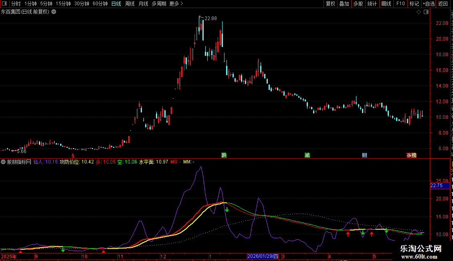Viewport: 453px width, 261px height.
Task: Open the 股朋指标网 indicator dropdown circle
Action: (3, 162)
